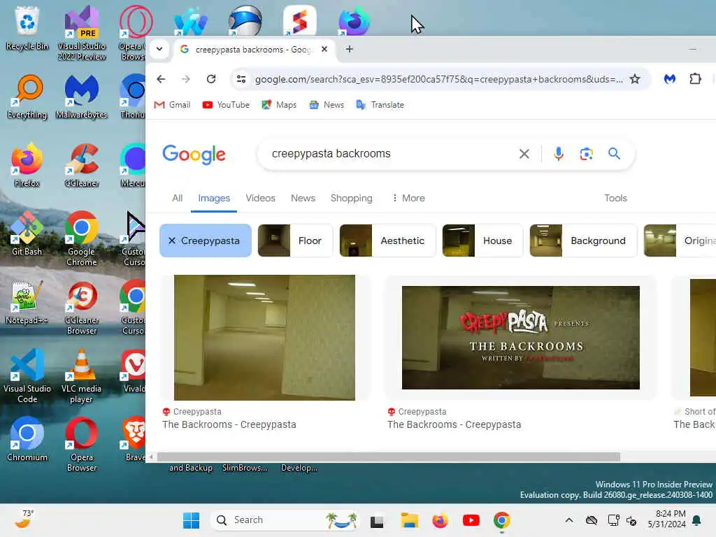Image resolution: width=716 pixels, height=537 pixels.
Task: Clear the search box text
Action: point(524,154)
